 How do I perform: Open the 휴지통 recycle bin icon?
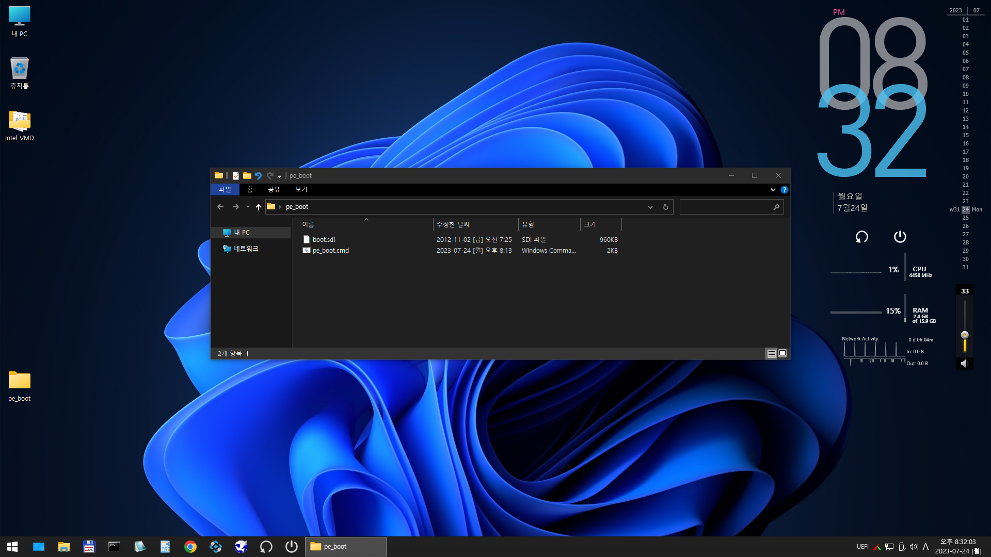pyautogui.click(x=20, y=73)
